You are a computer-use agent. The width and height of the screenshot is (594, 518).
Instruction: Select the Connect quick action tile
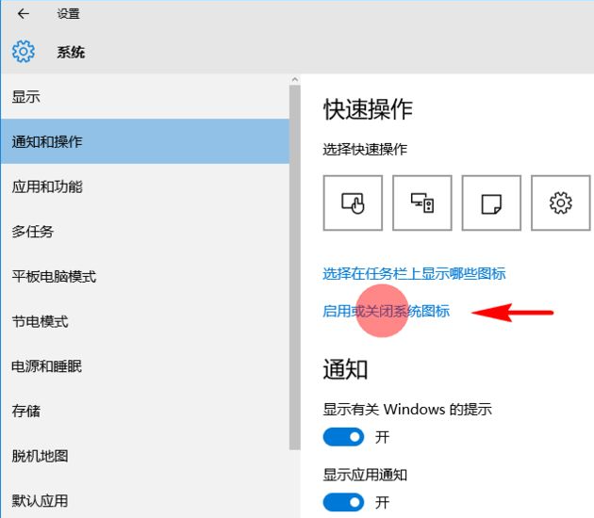[x=421, y=202]
